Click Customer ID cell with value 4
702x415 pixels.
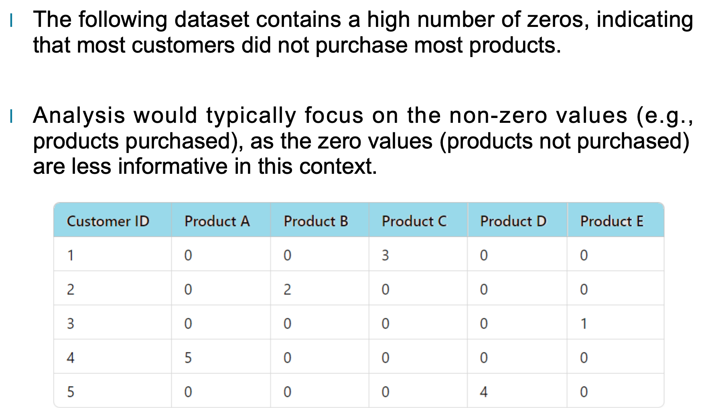click(71, 358)
